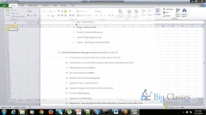The height and width of the screenshot is (115, 206).
Task: Open Format as Table menu
Action: click(x=129, y=13)
